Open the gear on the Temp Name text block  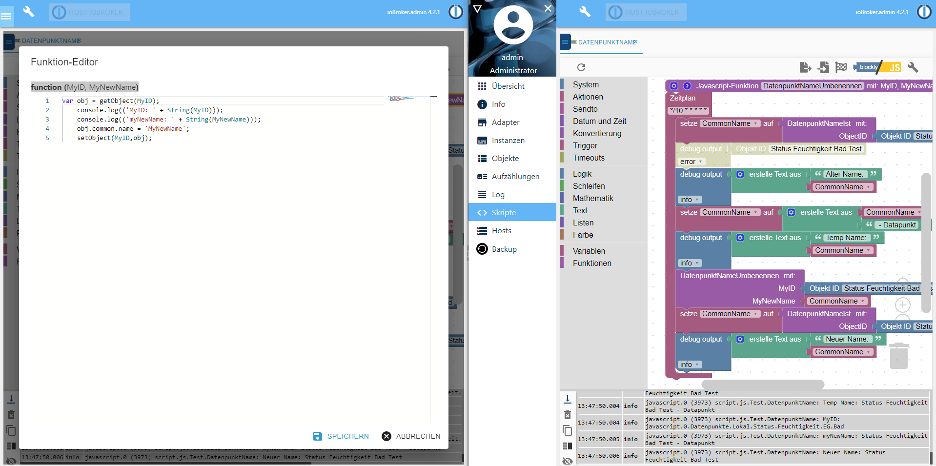coord(740,238)
